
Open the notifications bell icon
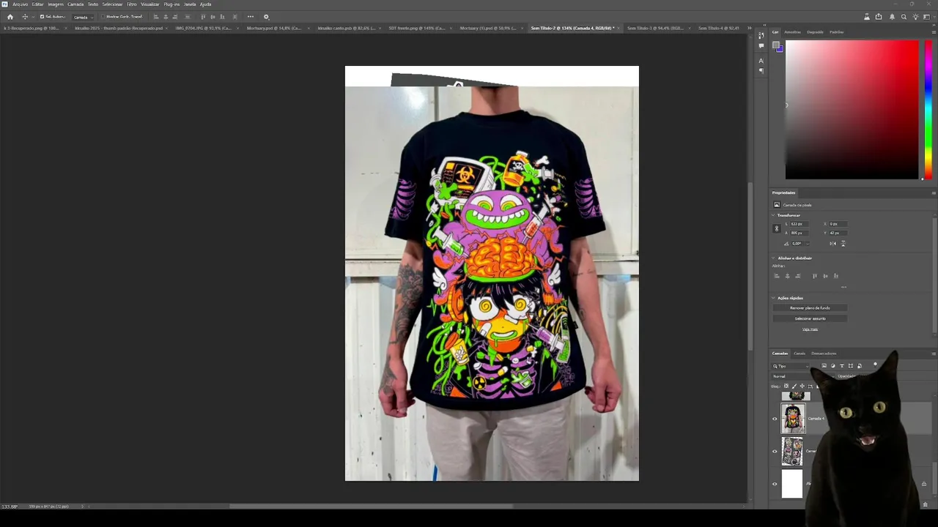[x=892, y=17]
